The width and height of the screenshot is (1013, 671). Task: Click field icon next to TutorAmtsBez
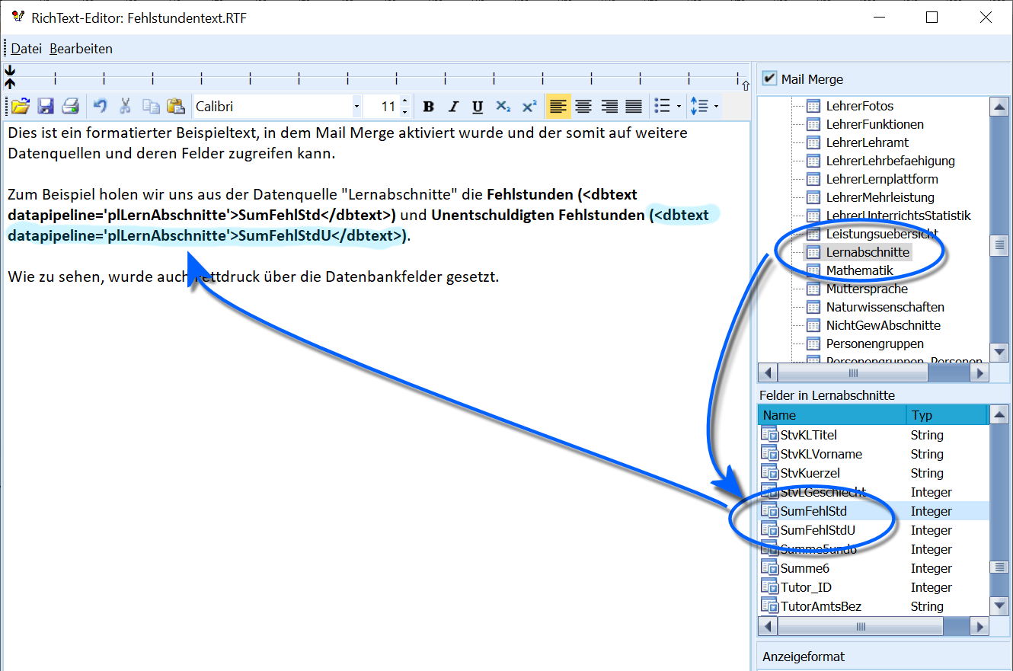click(x=769, y=606)
